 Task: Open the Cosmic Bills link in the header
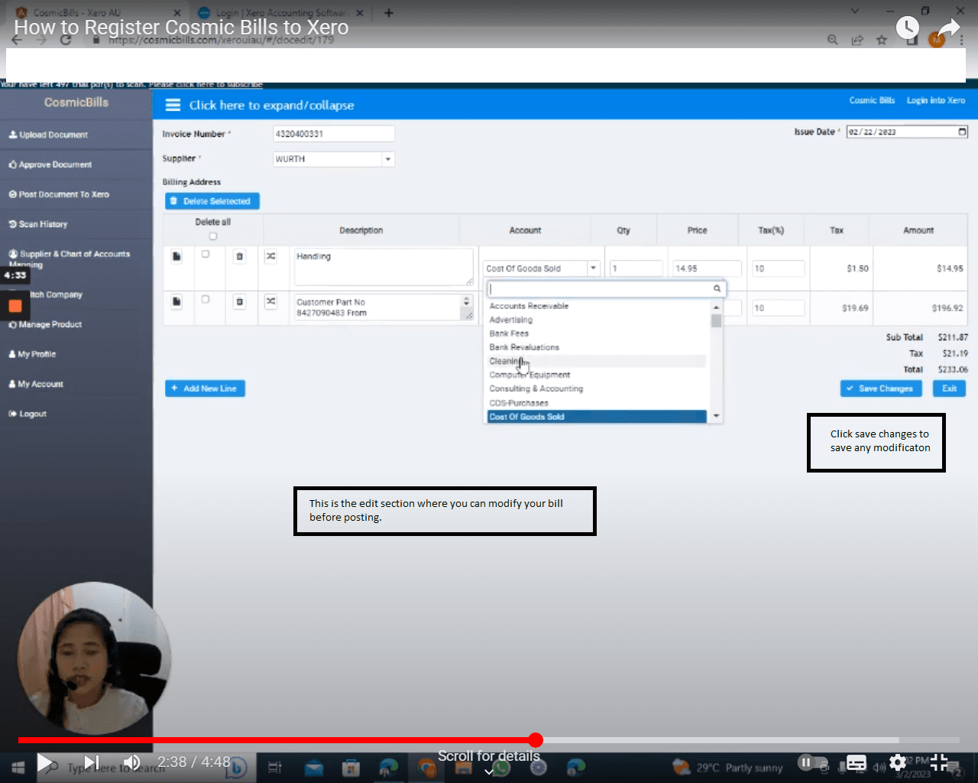[872, 100]
